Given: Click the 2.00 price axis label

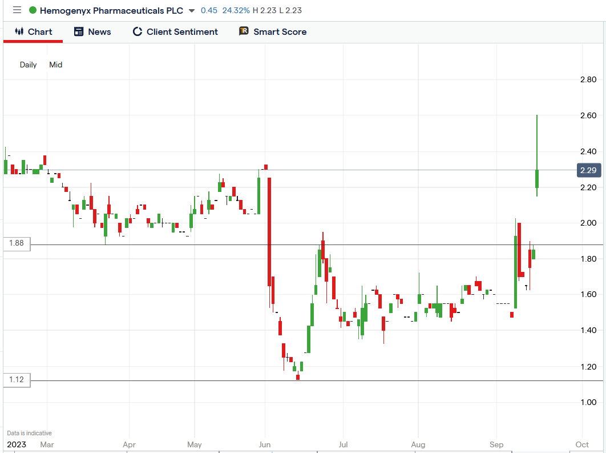Looking at the screenshot, I should click(x=588, y=223).
